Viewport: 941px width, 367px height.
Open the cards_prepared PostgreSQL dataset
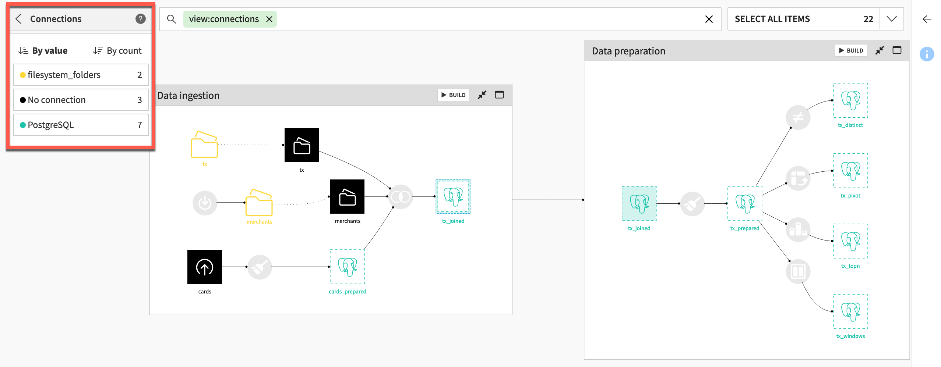(x=347, y=267)
